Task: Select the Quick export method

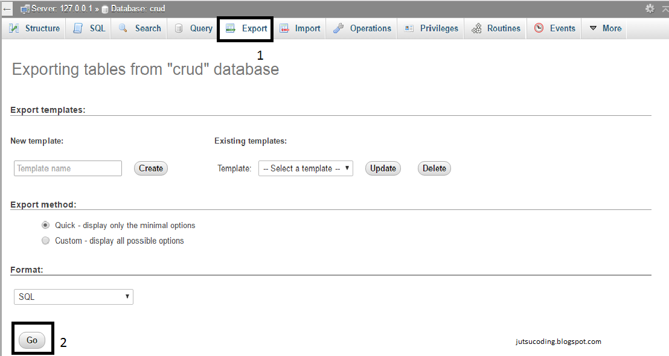Action: pyautogui.click(x=45, y=224)
